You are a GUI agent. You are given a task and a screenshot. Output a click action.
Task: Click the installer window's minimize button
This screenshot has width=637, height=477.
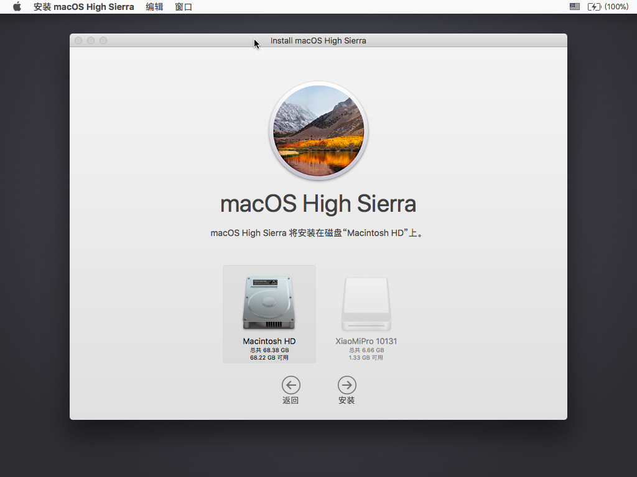point(91,40)
